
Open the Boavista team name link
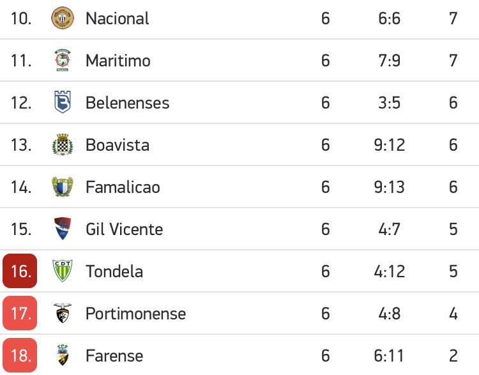coord(118,145)
